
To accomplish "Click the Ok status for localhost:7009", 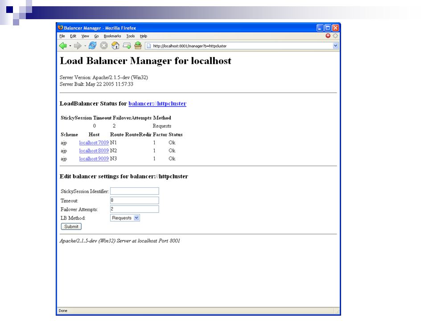I will 172,143.
